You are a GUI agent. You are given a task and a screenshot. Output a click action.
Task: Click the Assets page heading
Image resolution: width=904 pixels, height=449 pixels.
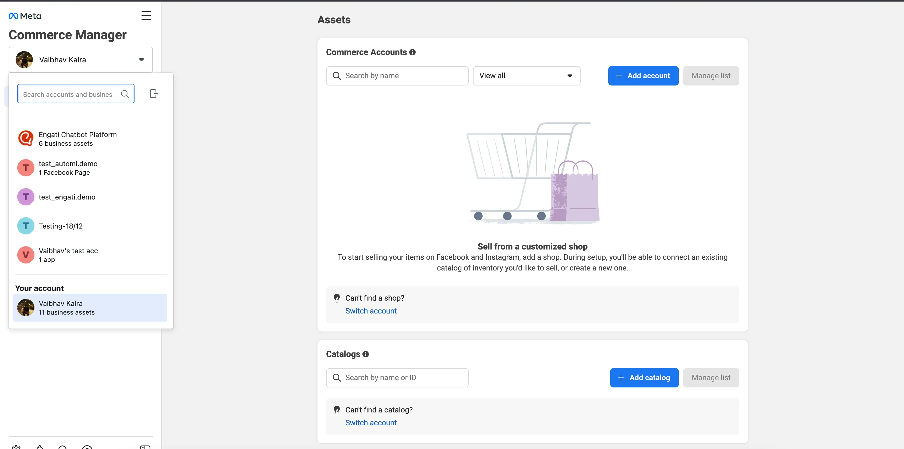coord(334,20)
